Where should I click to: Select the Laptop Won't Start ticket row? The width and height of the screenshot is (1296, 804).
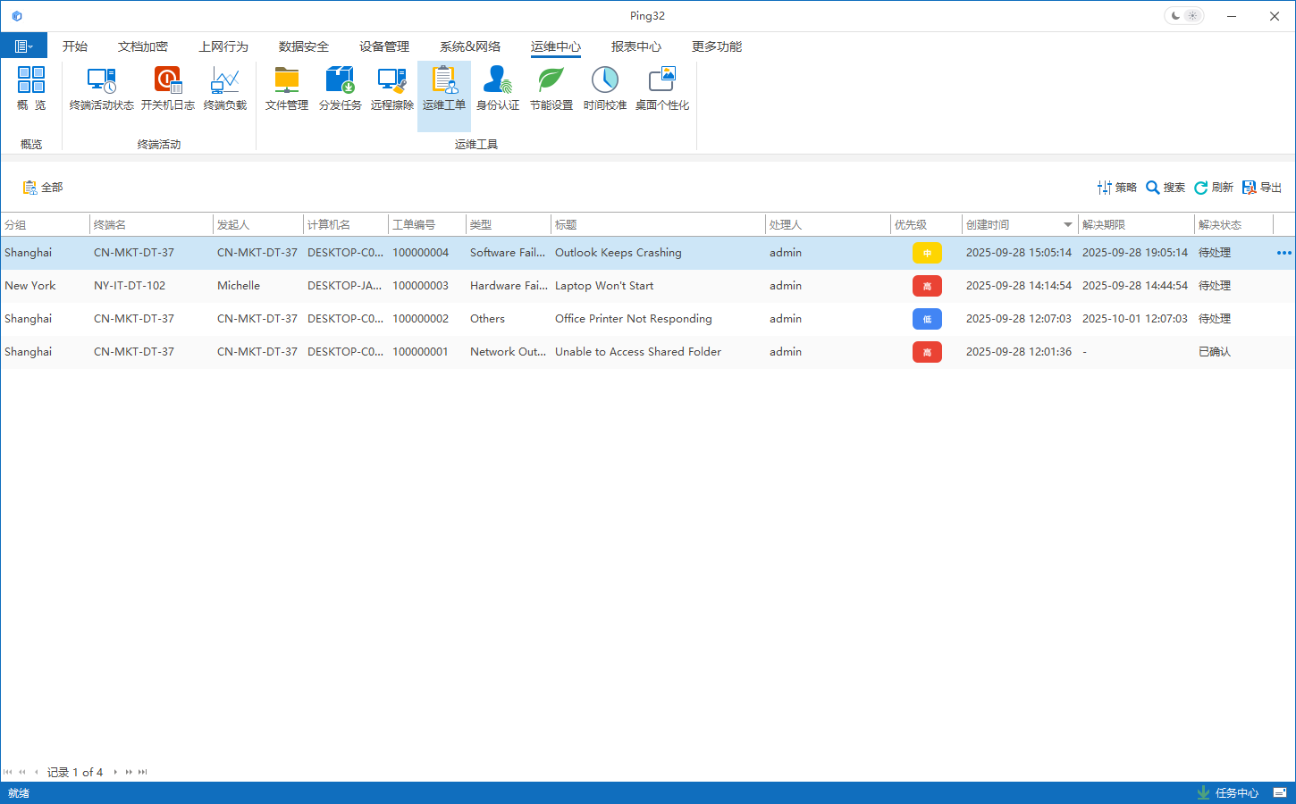603,286
